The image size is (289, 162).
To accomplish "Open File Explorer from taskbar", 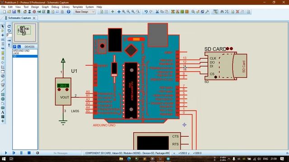I will pyautogui.click(x=121, y=159).
